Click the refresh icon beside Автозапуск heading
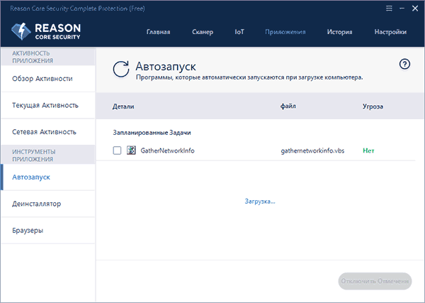Image resolution: width=425 pixels, height=303 pixels. tap(121, 69)
